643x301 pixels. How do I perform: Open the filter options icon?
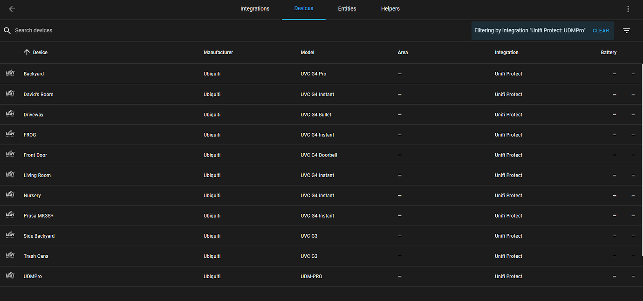626,30
